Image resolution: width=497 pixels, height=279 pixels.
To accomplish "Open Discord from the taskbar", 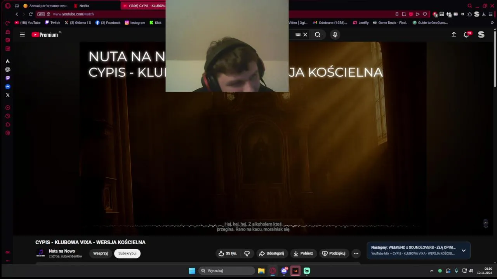I will (284, 271).
